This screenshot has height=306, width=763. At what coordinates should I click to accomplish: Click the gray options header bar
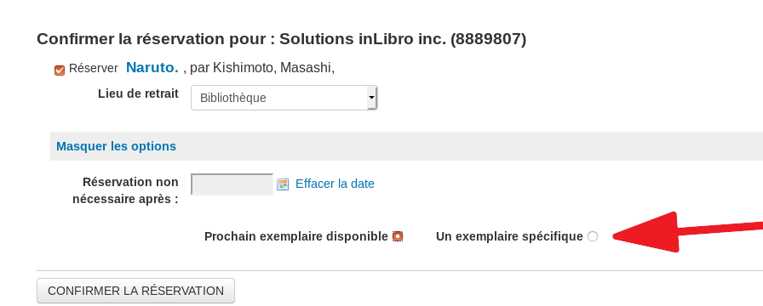click(x=406, y=146)
